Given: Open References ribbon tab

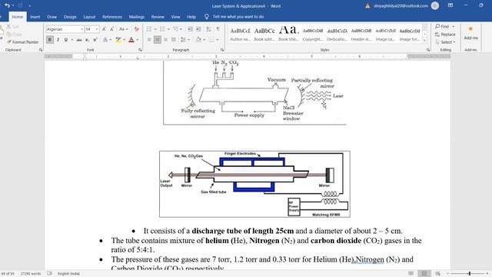Looking at the screenshot, I should (112, 17).
